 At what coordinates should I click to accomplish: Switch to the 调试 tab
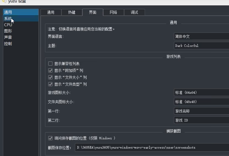(134, 12)
